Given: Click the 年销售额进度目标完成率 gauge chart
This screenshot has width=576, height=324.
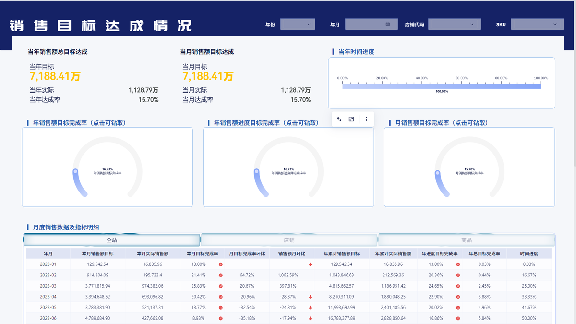Looking at the screenshot, I should click(288, 167).
